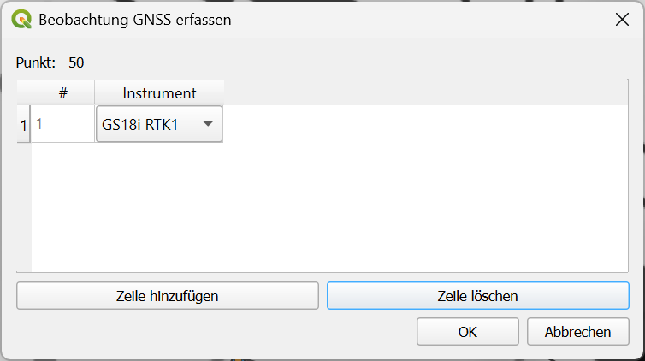Cancel with the Abbrechen button
This screenshot has width=645, height=361.
point(578,331)
